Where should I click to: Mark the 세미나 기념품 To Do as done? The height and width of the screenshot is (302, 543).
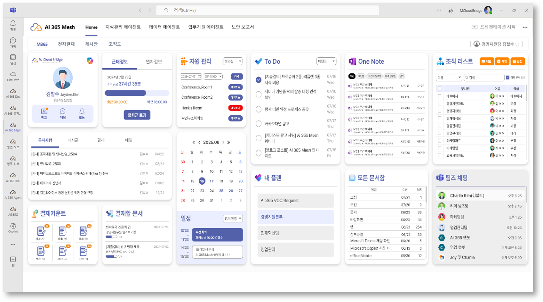tap(259, 94)
